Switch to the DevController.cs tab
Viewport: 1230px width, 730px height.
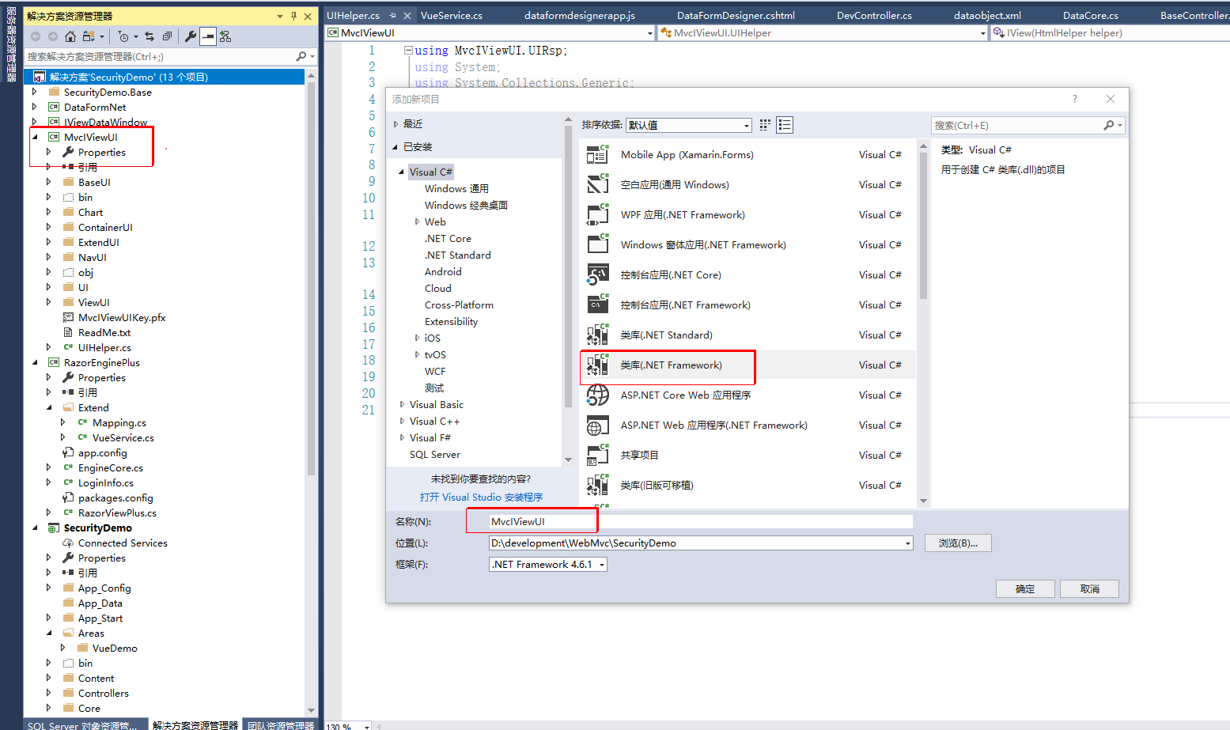pyautogui.click(x=874, y=14)
